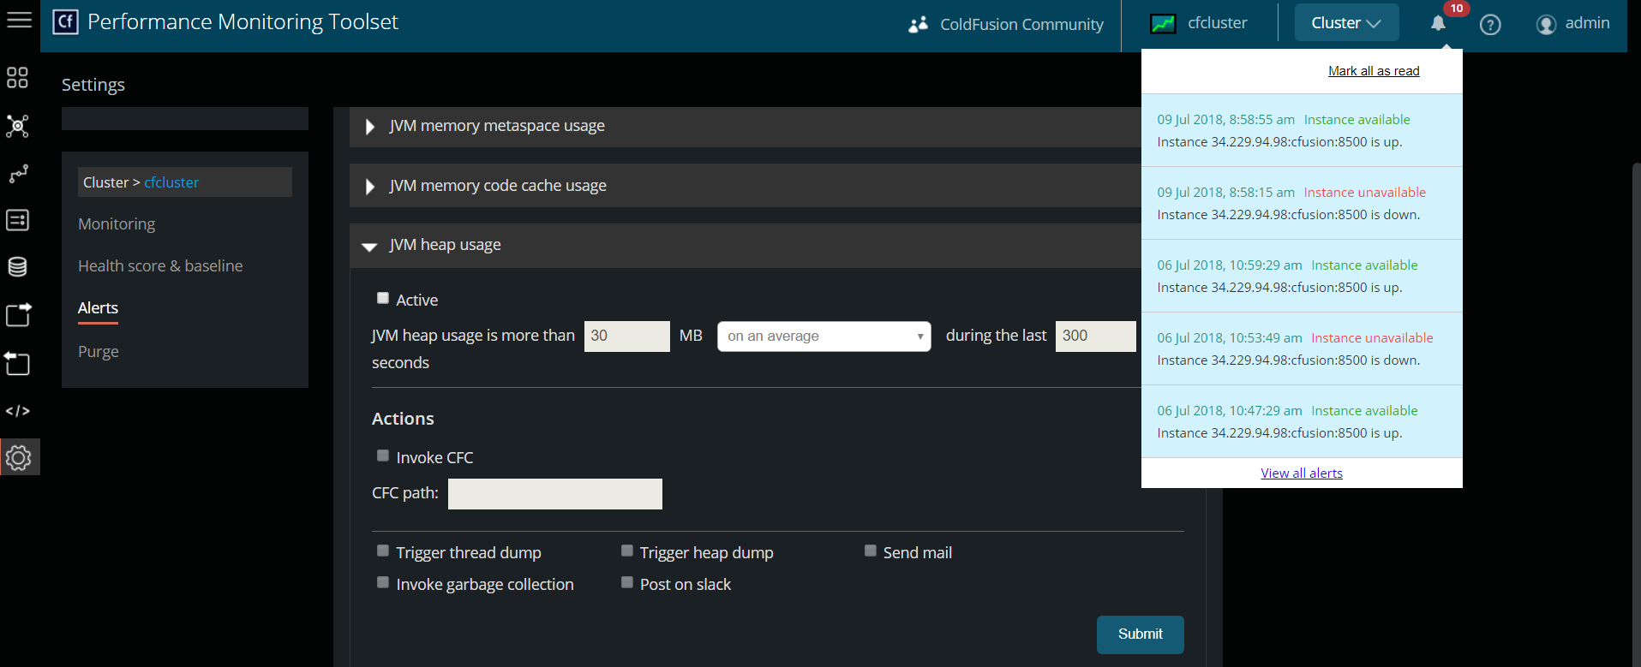Viewport: 1641px width, 667px height.
Task: Select Purge in the settings menu
Action: pos(99,352)
